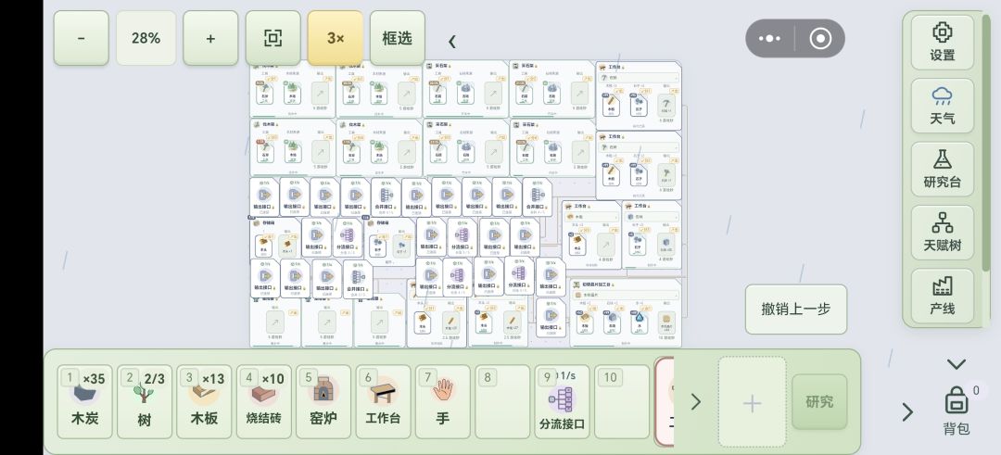Click the dashed plus slot beside 研究
Viewport: 1001px width, 455px height.
coord(752,401)
